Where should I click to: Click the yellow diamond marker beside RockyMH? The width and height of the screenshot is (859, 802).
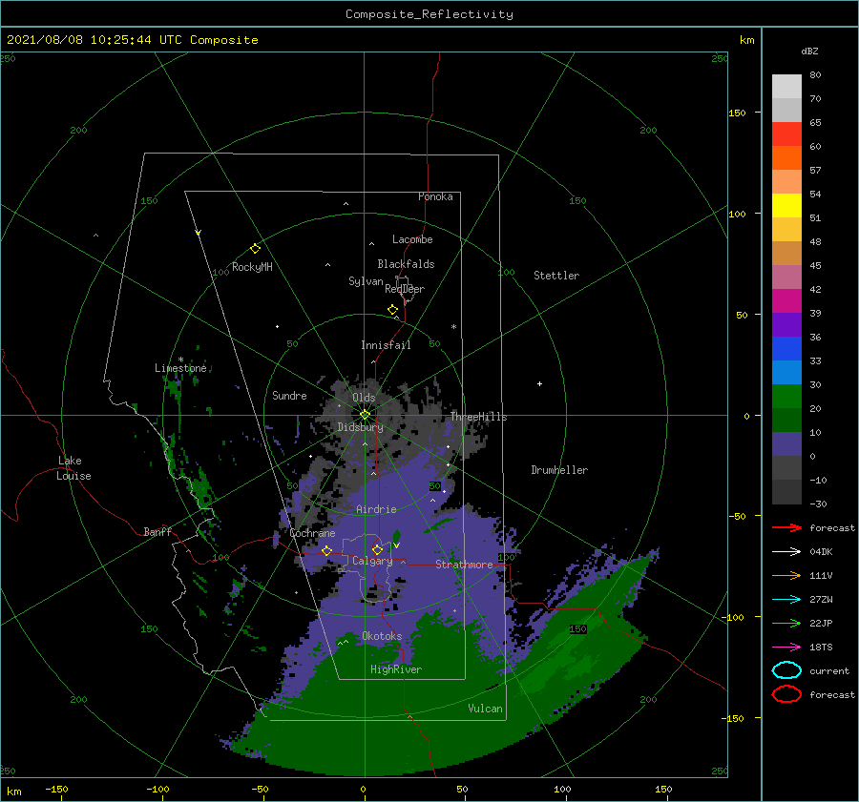coord(255,249)
